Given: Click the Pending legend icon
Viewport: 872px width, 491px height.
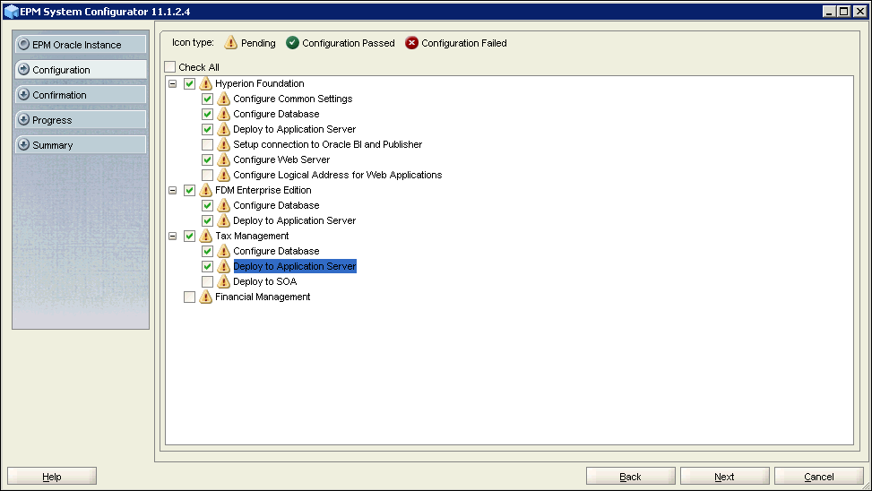Looking at the screenshot, I should click(x=231, y=43).
